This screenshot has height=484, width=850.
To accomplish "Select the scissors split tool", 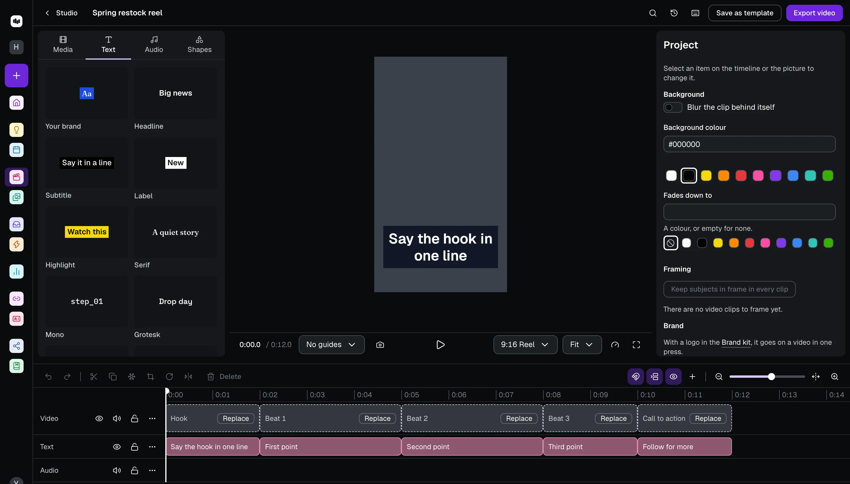I will tap(93, 376).
